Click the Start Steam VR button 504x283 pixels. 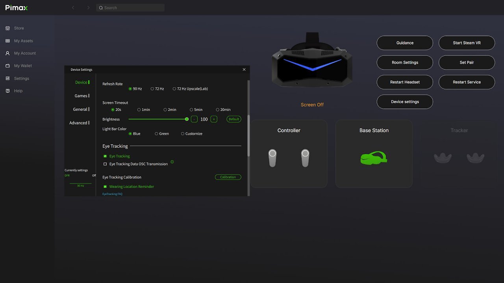click(467, 43)
